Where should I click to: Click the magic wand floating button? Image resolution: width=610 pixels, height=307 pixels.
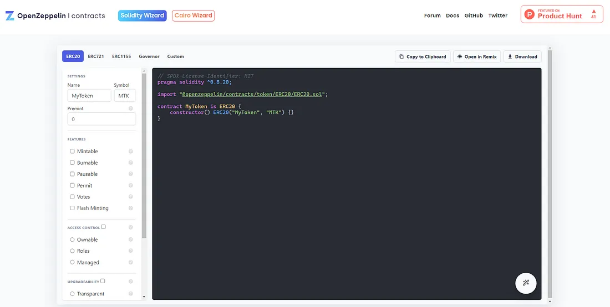point(526,283)
